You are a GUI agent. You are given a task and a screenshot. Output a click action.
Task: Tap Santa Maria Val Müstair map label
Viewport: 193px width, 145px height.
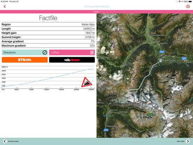127,64
